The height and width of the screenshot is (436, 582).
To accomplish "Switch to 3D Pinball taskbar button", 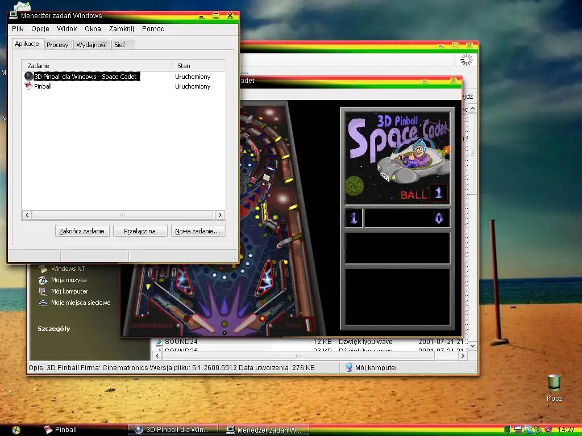I will tap(173, 430).
